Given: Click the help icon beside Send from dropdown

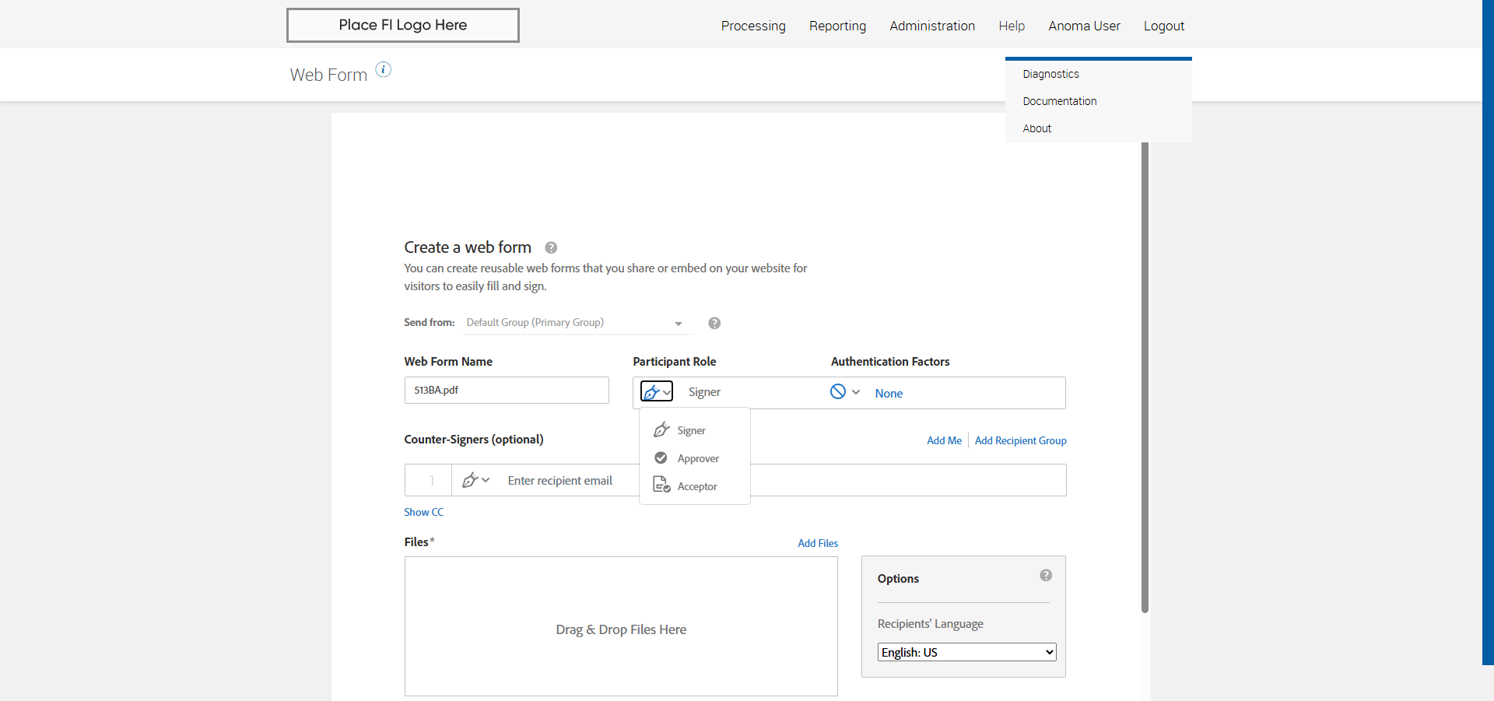Looking at the screenshot, I should (714, 324).
